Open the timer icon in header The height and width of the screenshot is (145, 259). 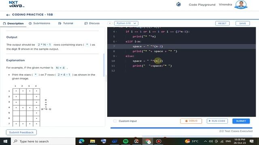178,4
